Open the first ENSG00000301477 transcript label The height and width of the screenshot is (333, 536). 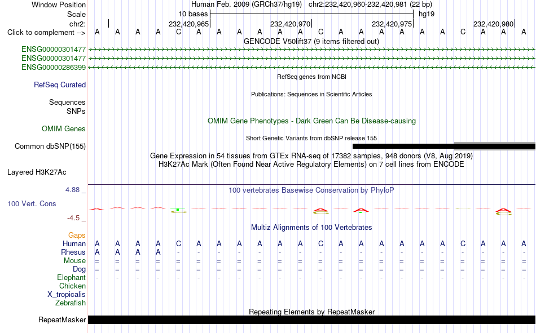coord(54,49)
